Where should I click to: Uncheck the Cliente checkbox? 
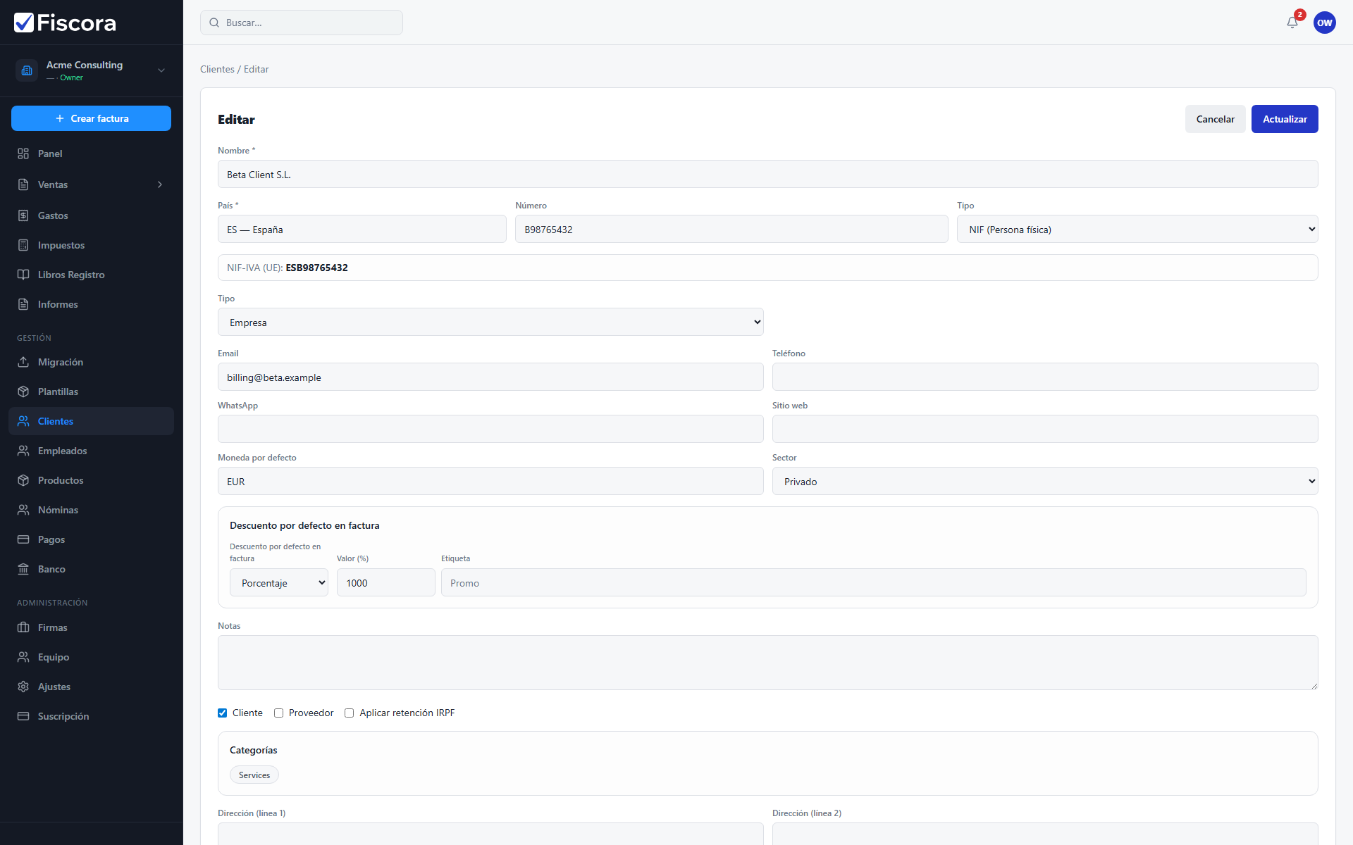(x=223, y=713)
